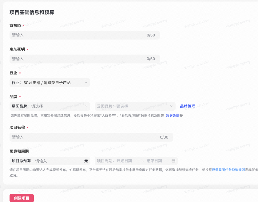Click the 京东ID input field

click(85, 35)
